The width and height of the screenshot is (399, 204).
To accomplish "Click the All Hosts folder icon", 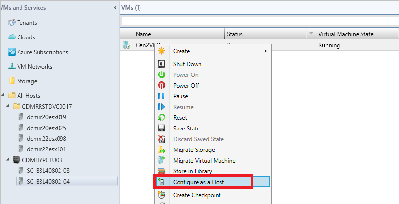I will (x=12, y=95).
